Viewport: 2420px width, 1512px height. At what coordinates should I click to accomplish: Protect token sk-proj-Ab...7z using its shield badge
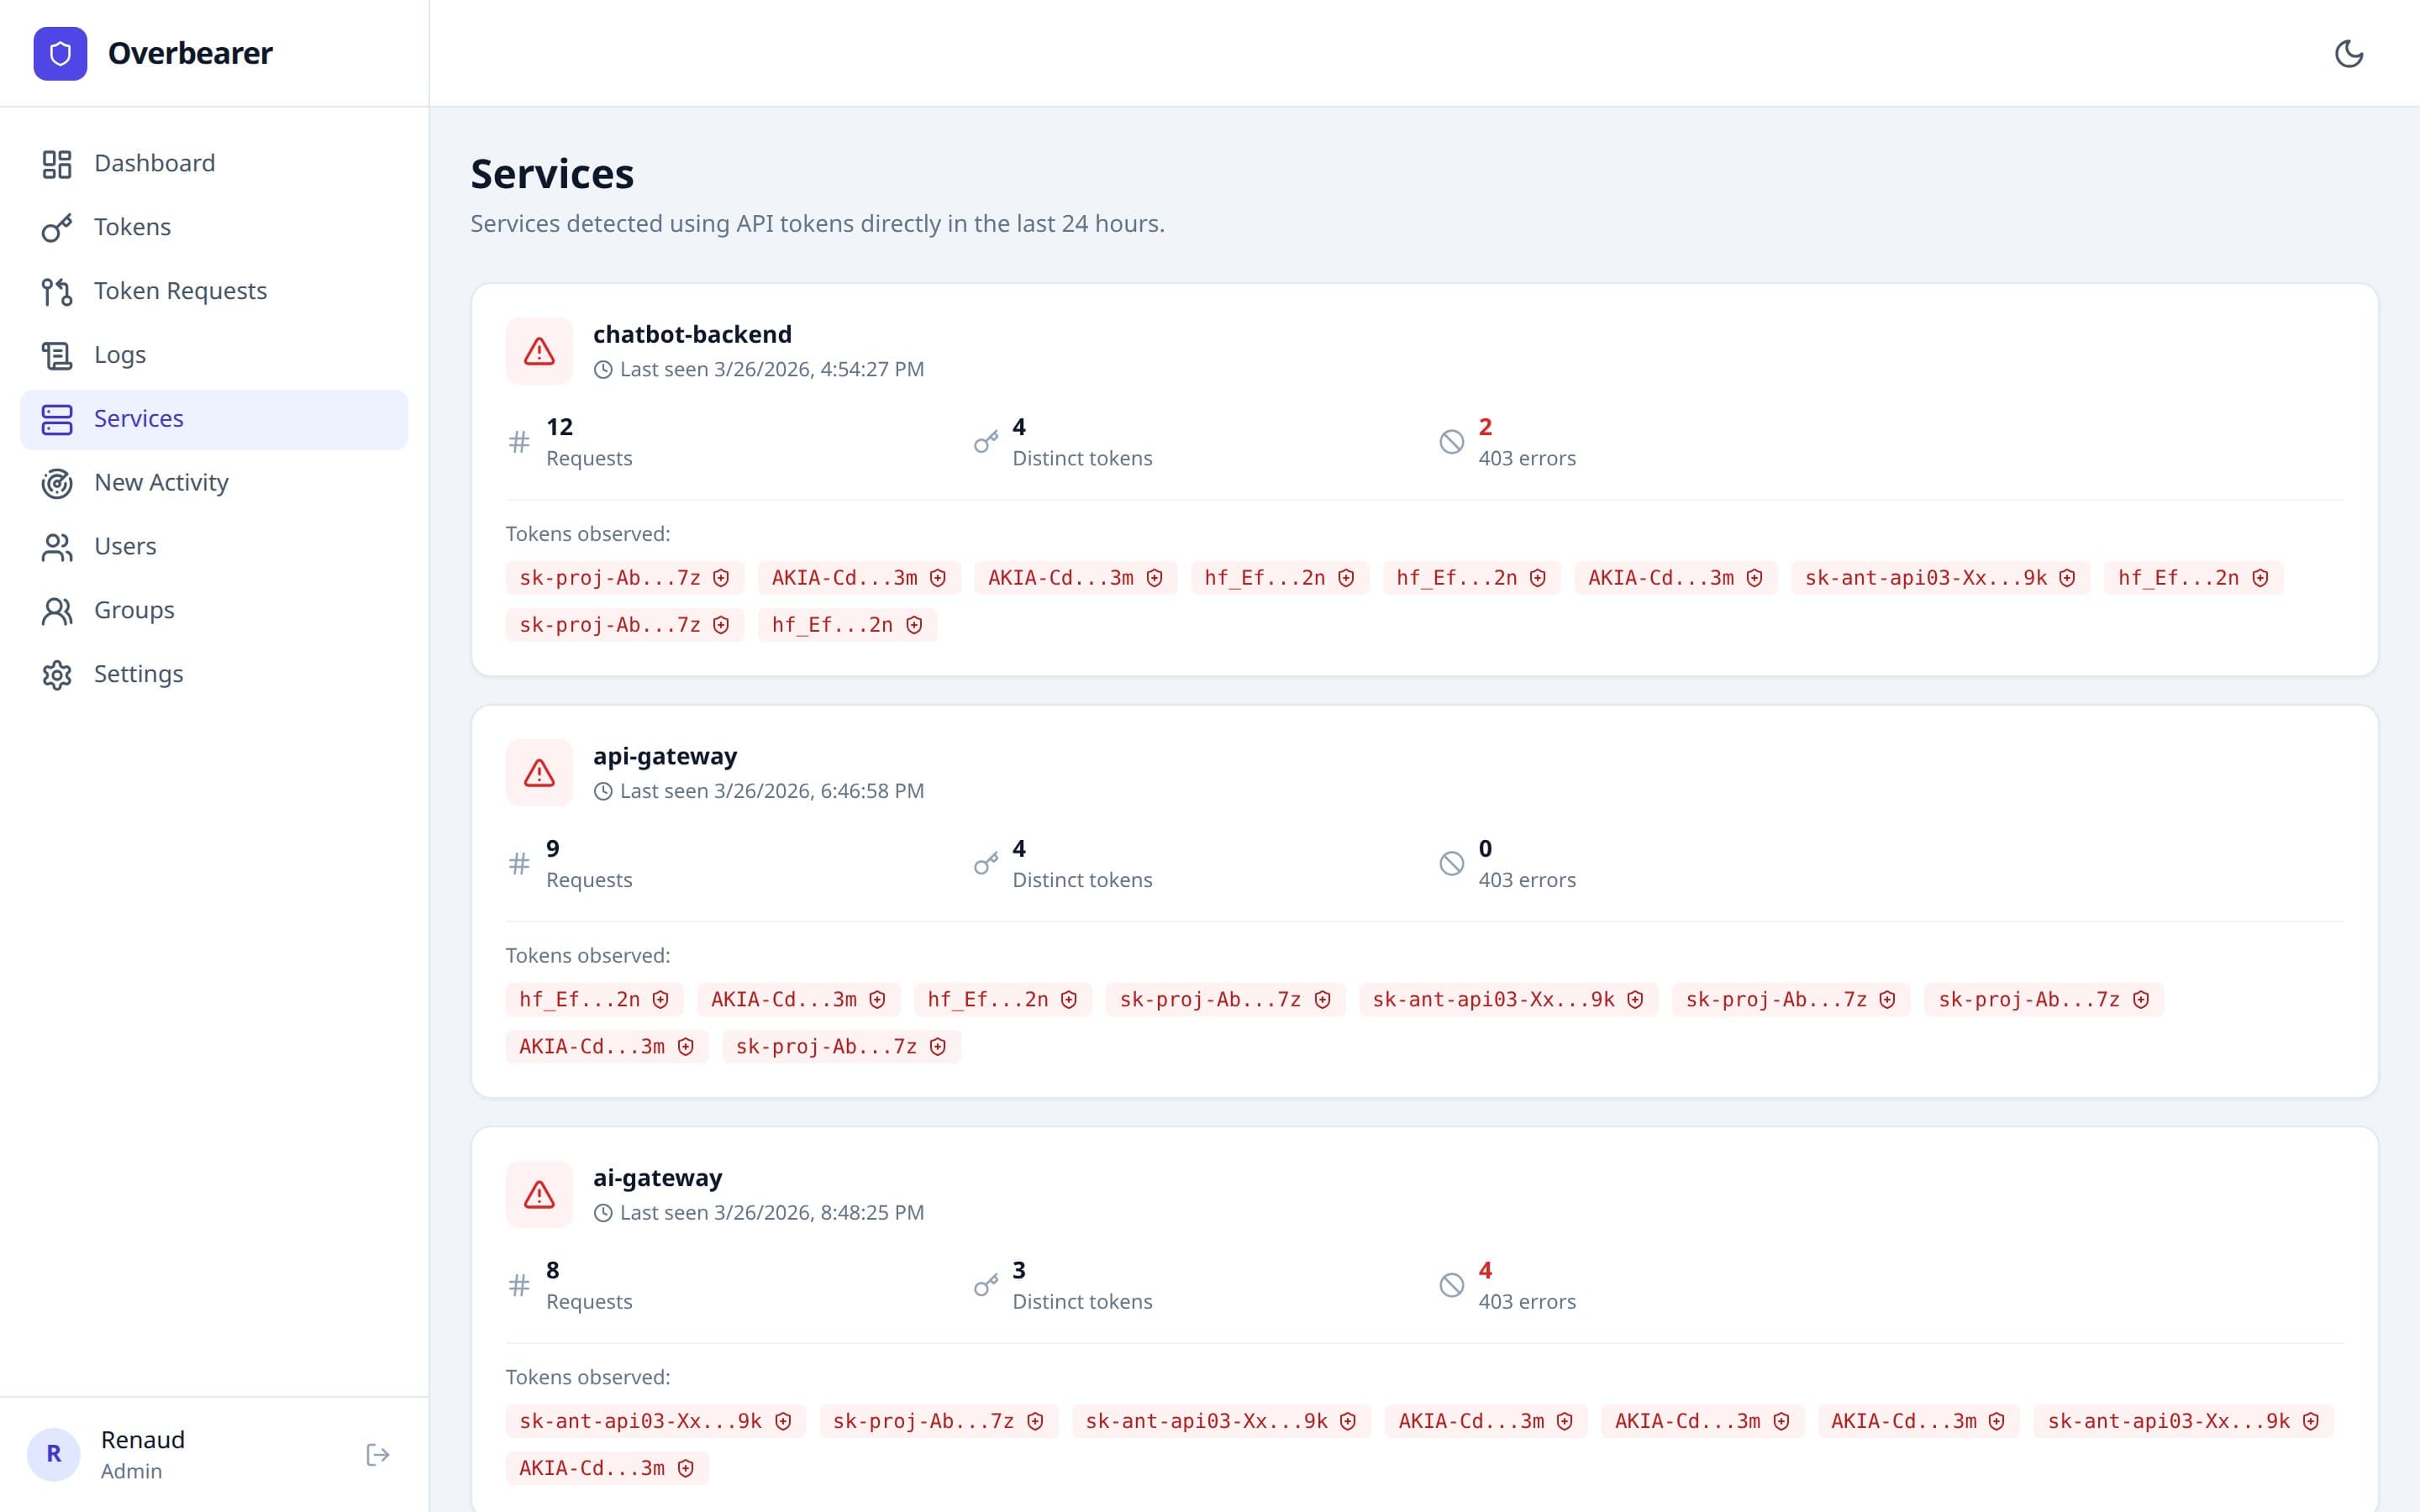pos(722,577)
